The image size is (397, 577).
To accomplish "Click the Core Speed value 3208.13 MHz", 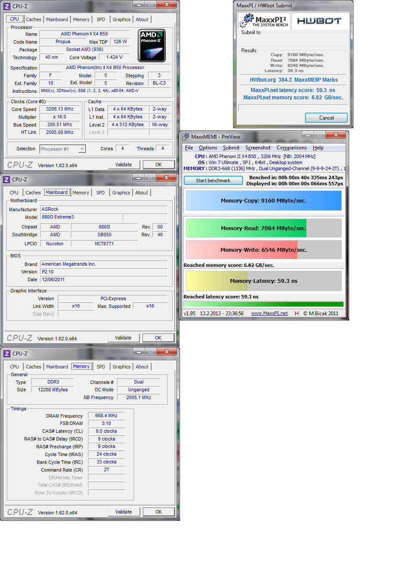I will coord(60,109).
